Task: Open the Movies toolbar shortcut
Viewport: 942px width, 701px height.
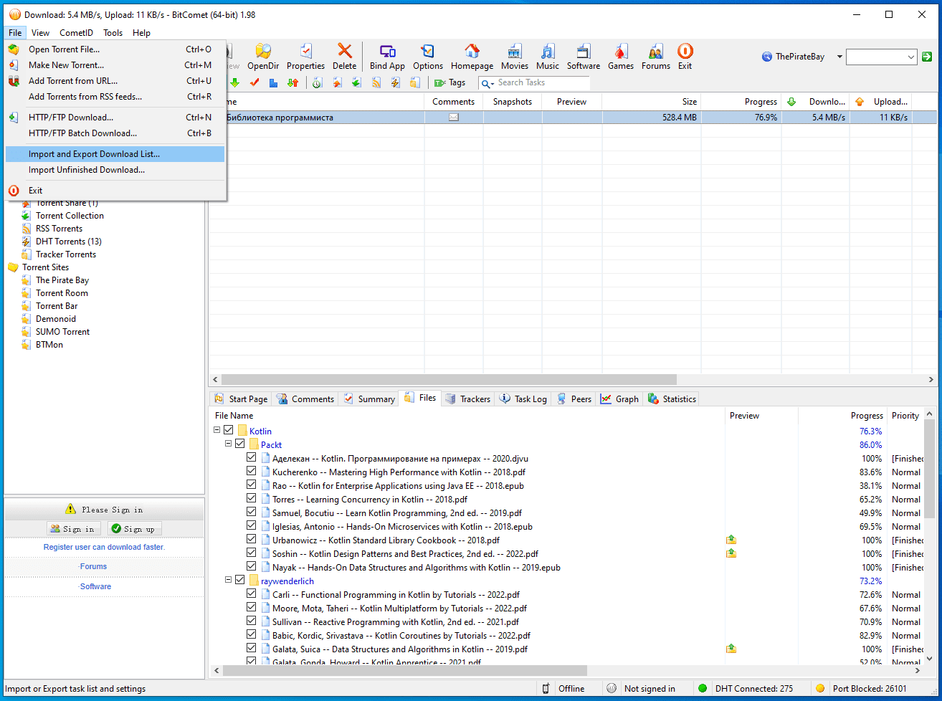Action: coord(515,57)
